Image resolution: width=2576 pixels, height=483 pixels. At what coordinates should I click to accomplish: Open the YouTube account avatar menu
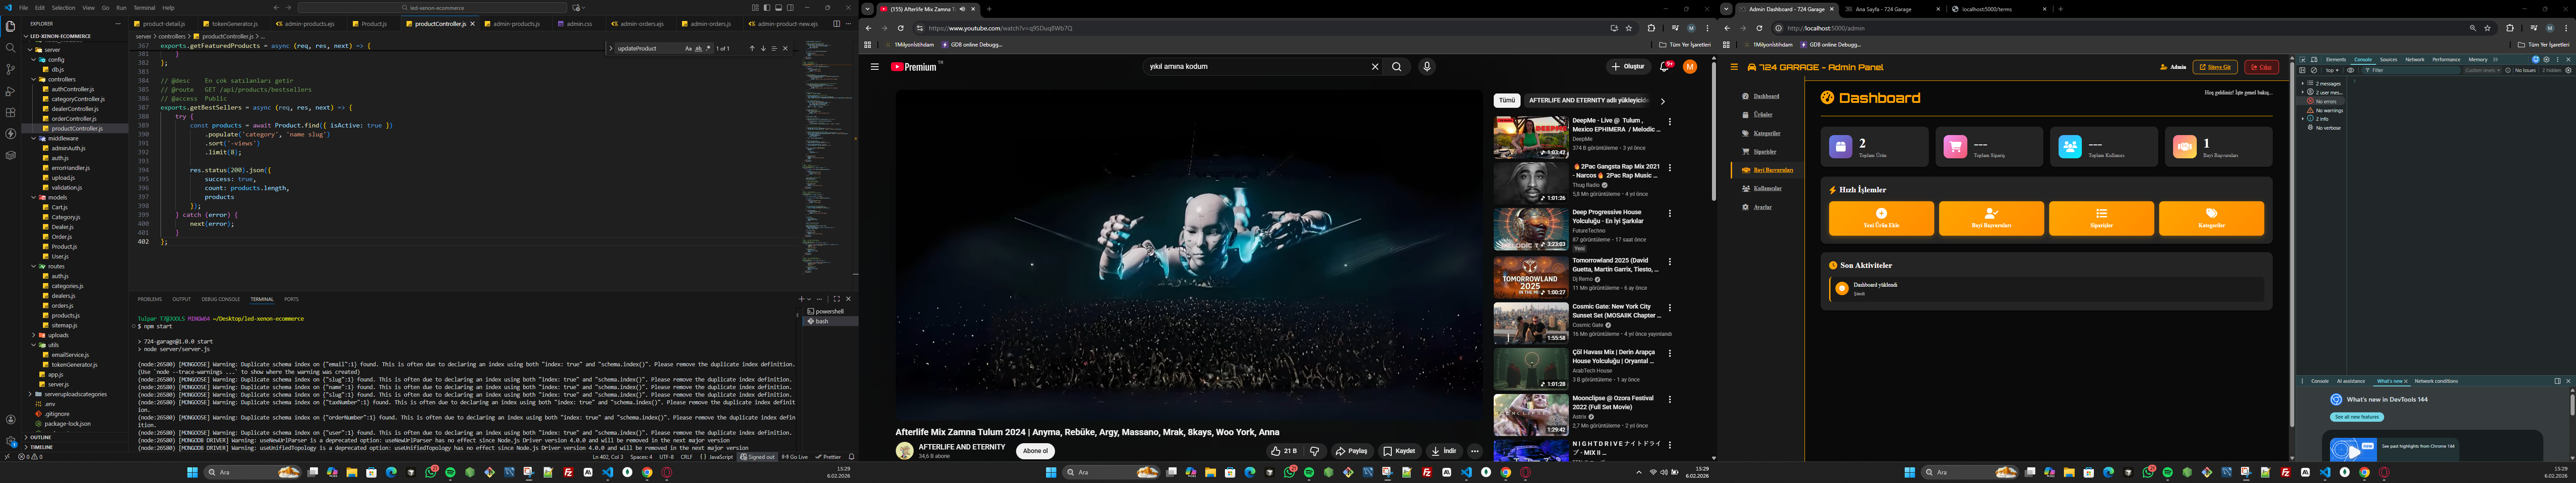coord(1690,67)
